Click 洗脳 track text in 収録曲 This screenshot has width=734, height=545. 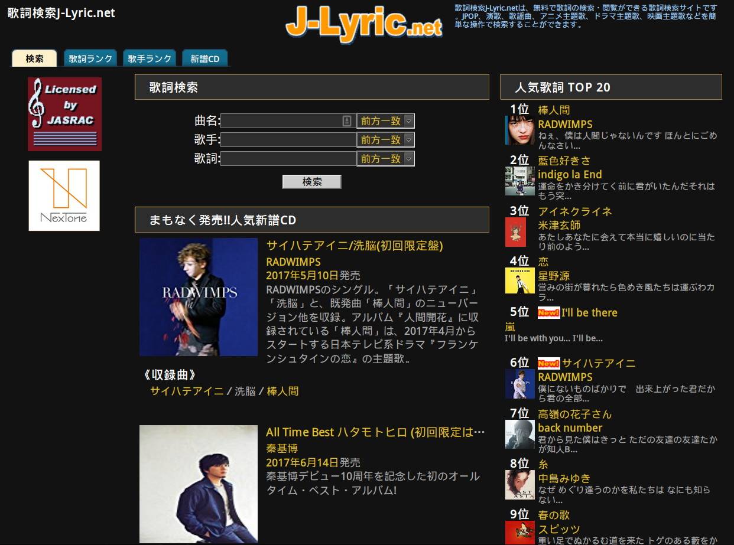point(245,391)
